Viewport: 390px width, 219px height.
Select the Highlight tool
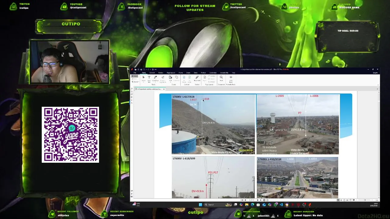coord(197,78)
